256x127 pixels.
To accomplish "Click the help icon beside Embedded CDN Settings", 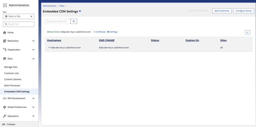I will 80,11.
